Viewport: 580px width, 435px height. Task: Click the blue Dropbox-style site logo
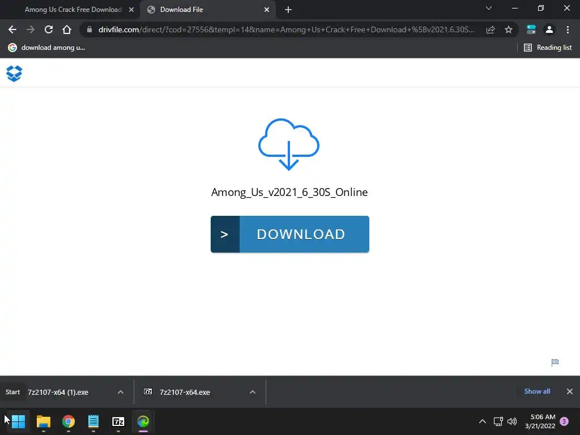coord(14,73)
